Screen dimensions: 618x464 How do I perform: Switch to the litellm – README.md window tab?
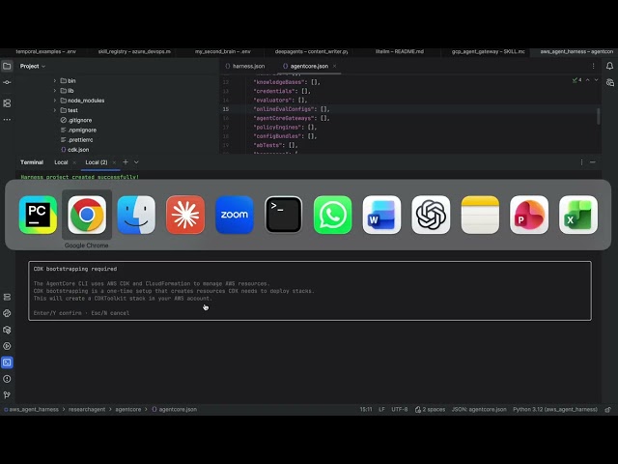click(x=399, y=51)
